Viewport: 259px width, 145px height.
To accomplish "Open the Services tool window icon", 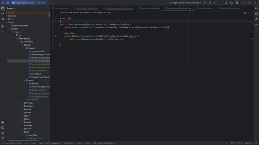I will click(3, 122).
